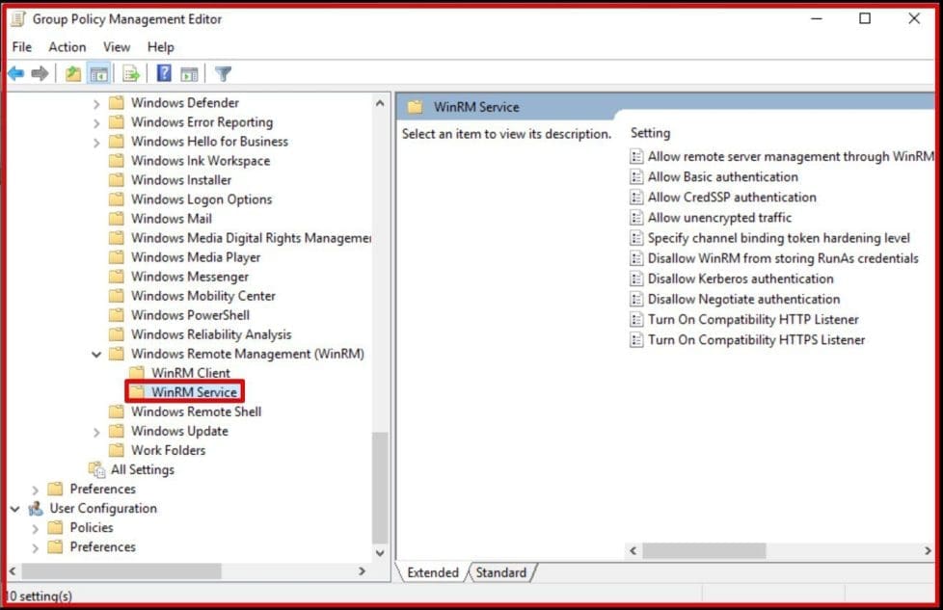Switch to the Standard tab
The image size is (943, 610).
(501, 572)
